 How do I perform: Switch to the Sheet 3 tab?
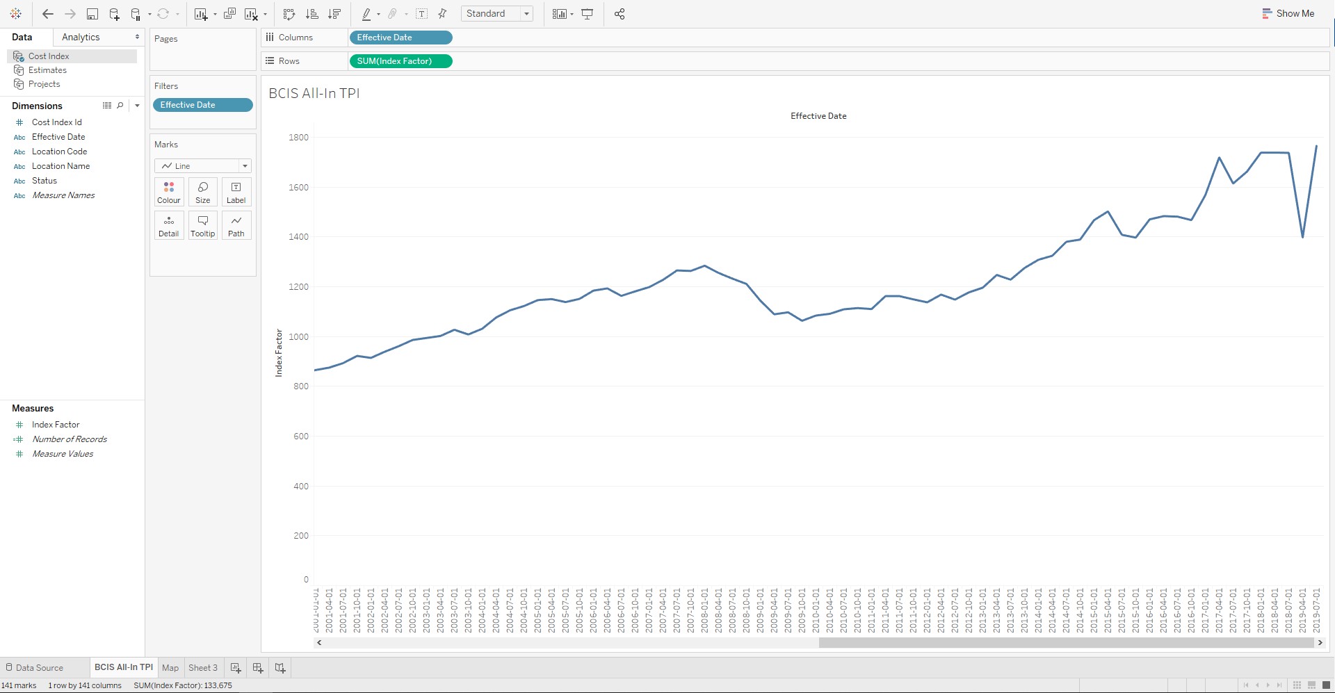click(203, 668)
